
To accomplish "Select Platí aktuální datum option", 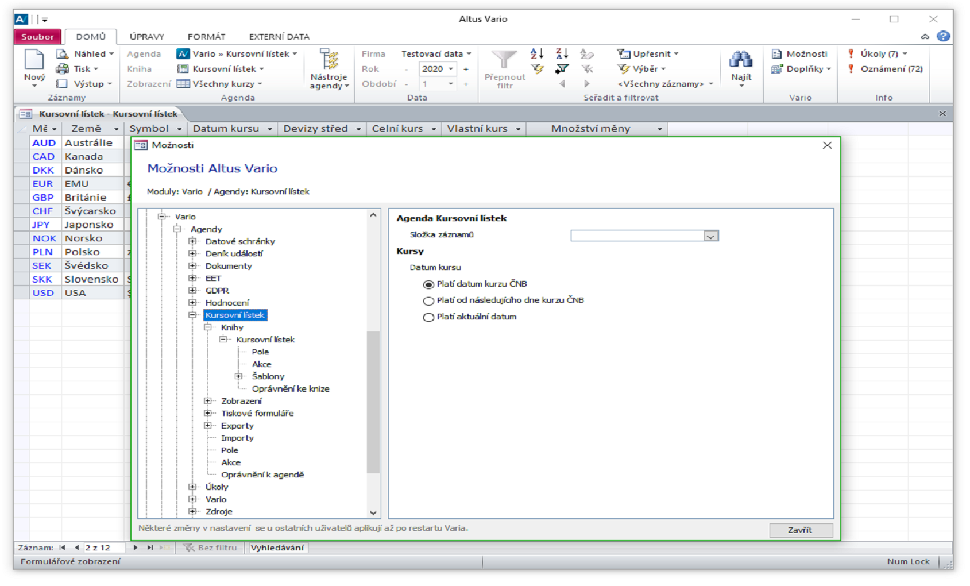I will point(428,317).
